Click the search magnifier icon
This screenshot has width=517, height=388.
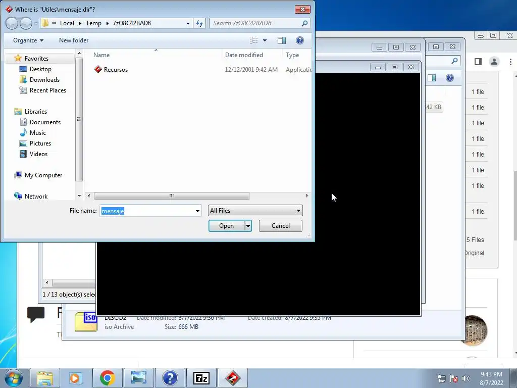pyautogui.click(x=304, y=23)
